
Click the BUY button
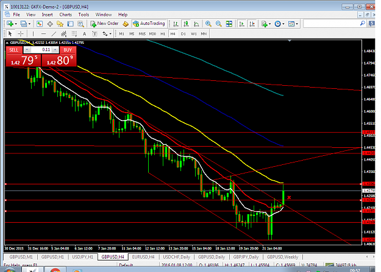(x=68, y=50)
